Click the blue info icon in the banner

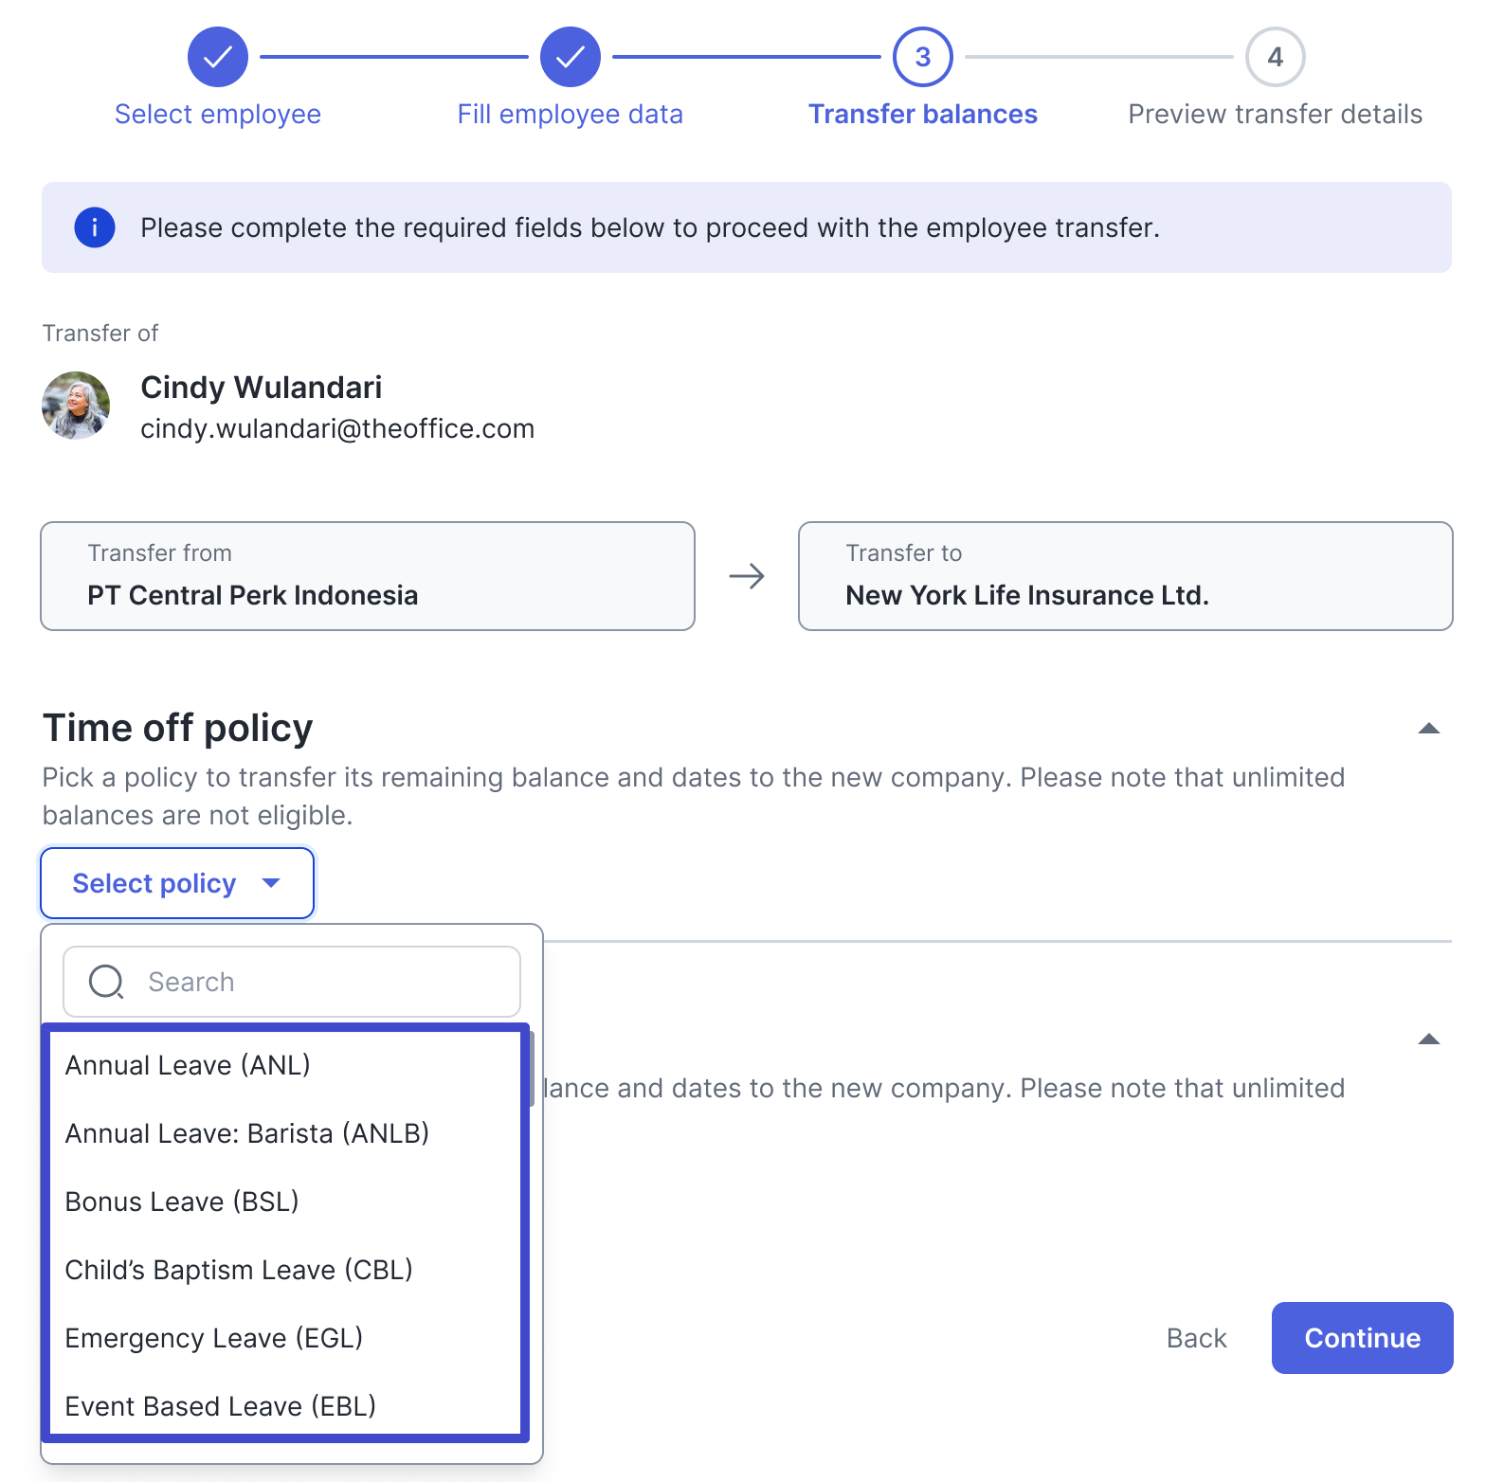tap(95, 227)
